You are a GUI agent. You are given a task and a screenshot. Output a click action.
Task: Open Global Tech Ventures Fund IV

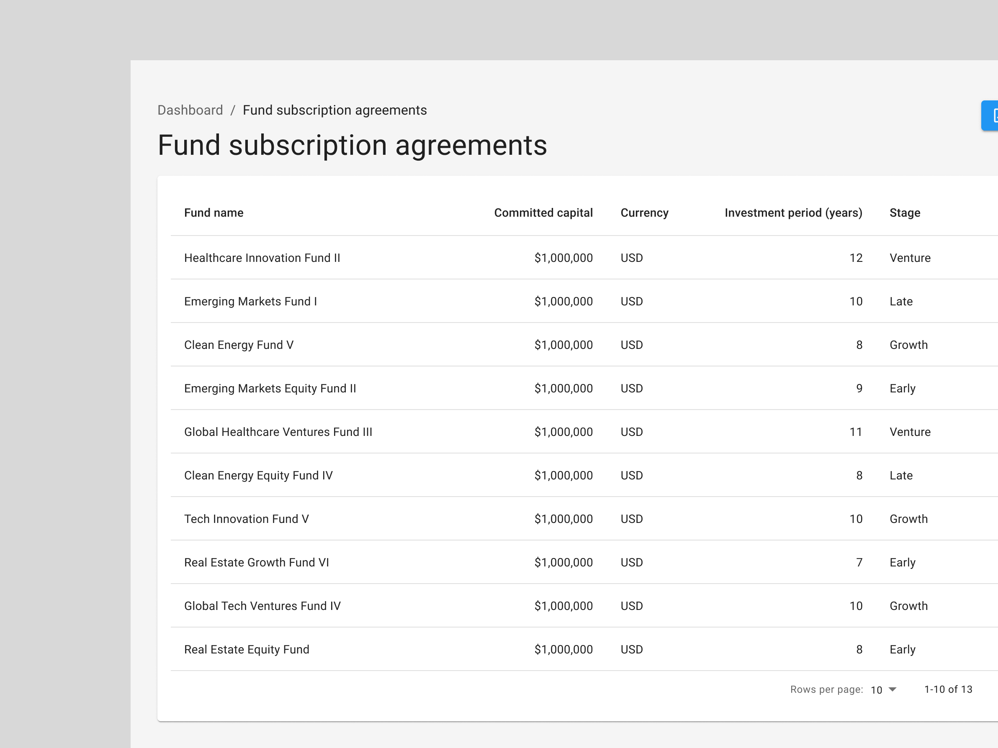pyautogui.click(x=262, y=606)
